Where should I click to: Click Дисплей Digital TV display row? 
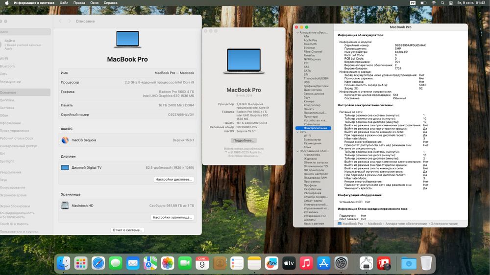pos(127,168)
